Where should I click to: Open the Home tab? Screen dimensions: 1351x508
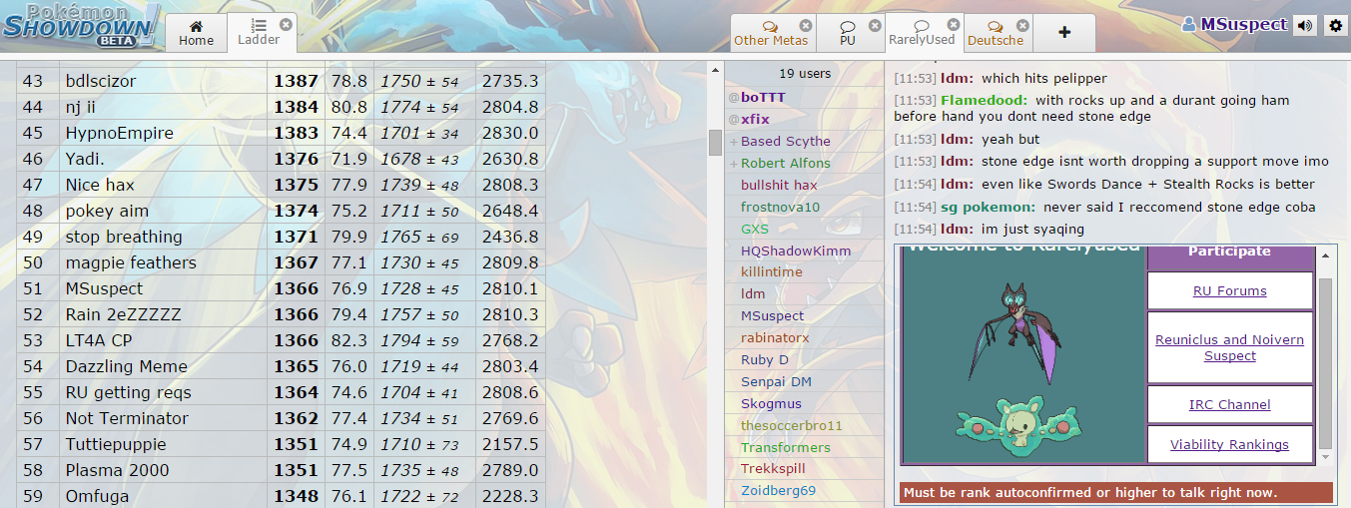(196, 32)
